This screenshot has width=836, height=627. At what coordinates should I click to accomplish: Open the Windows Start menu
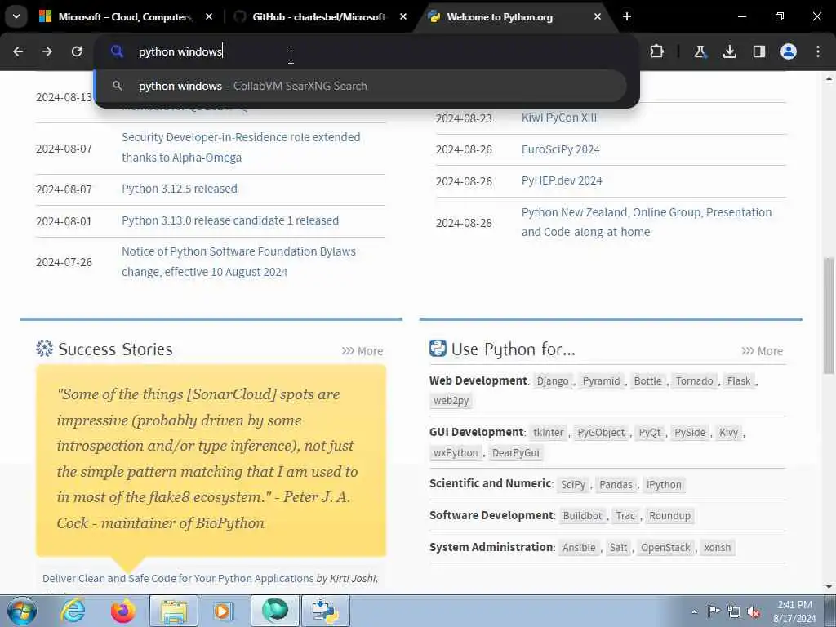click(x=21, y=611)
